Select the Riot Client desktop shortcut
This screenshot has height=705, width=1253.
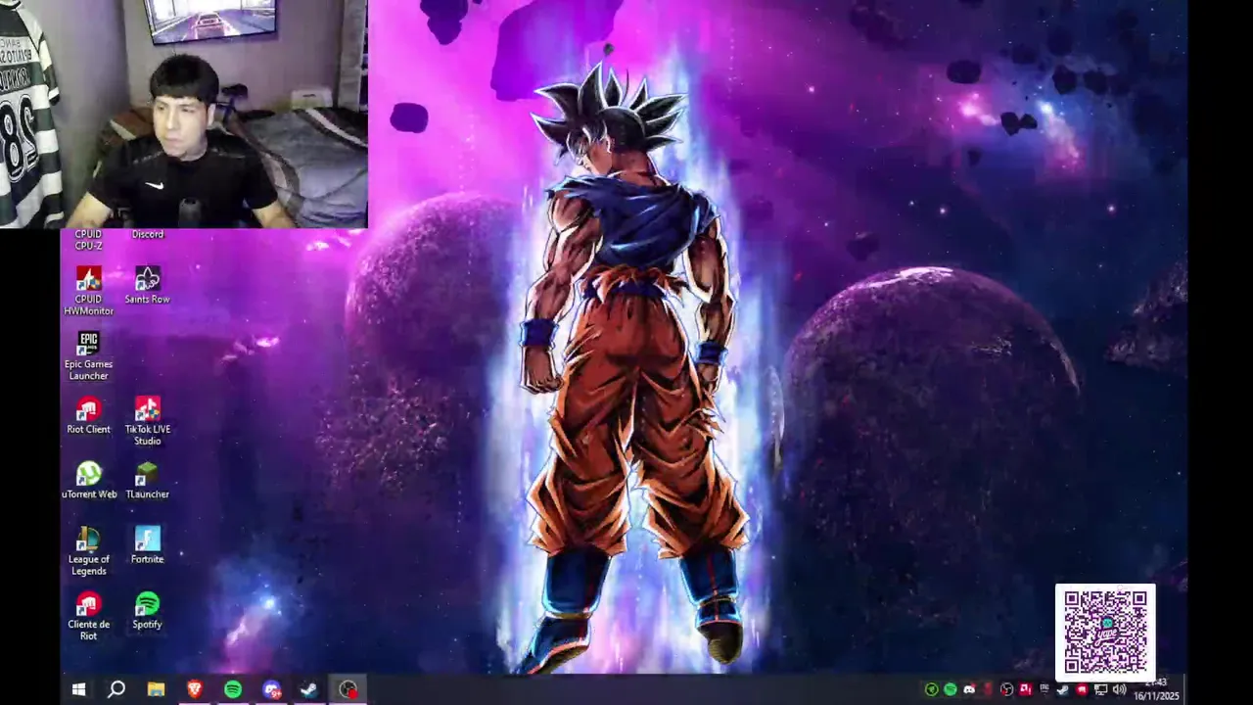pos(88,415)
